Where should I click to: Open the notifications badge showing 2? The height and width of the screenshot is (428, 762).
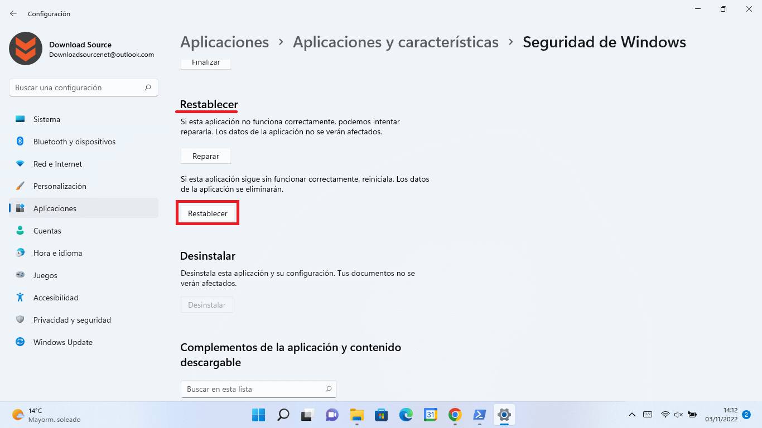click(746, 415)
